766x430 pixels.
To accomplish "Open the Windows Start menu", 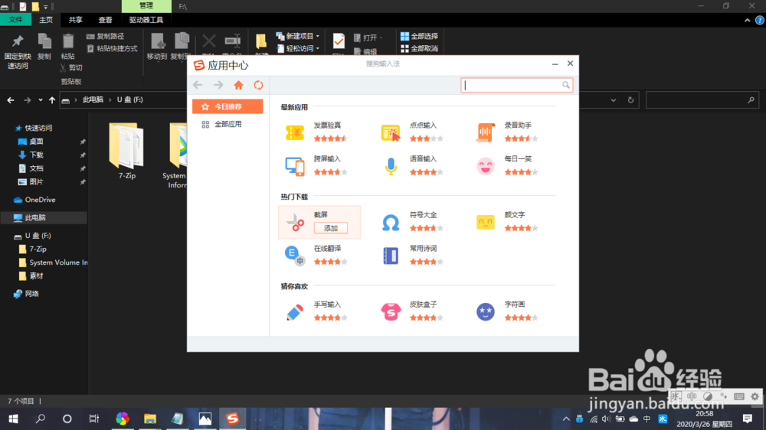I will pos(13,419).
